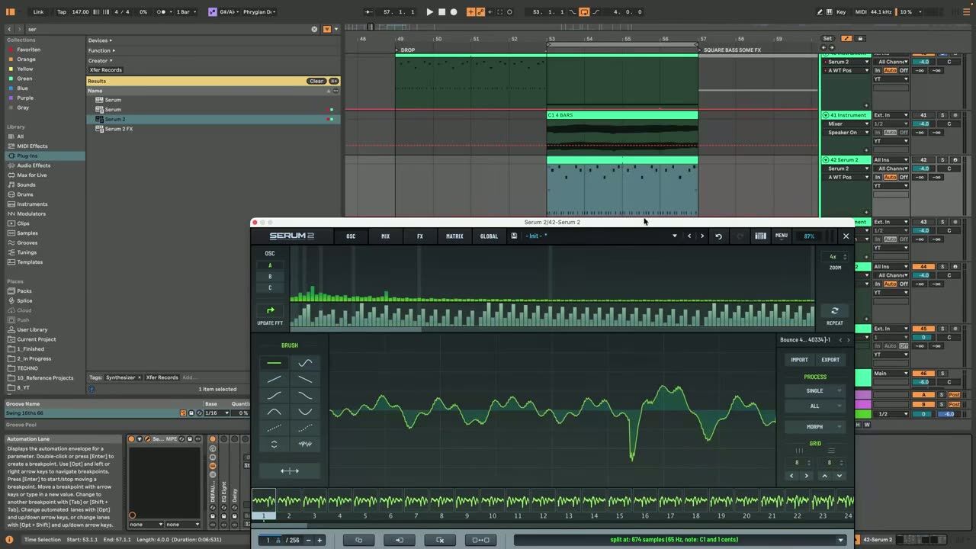976x549 pixels.
Task: Solo track 42 Serum 2
Action: click(x=942, y=160)
